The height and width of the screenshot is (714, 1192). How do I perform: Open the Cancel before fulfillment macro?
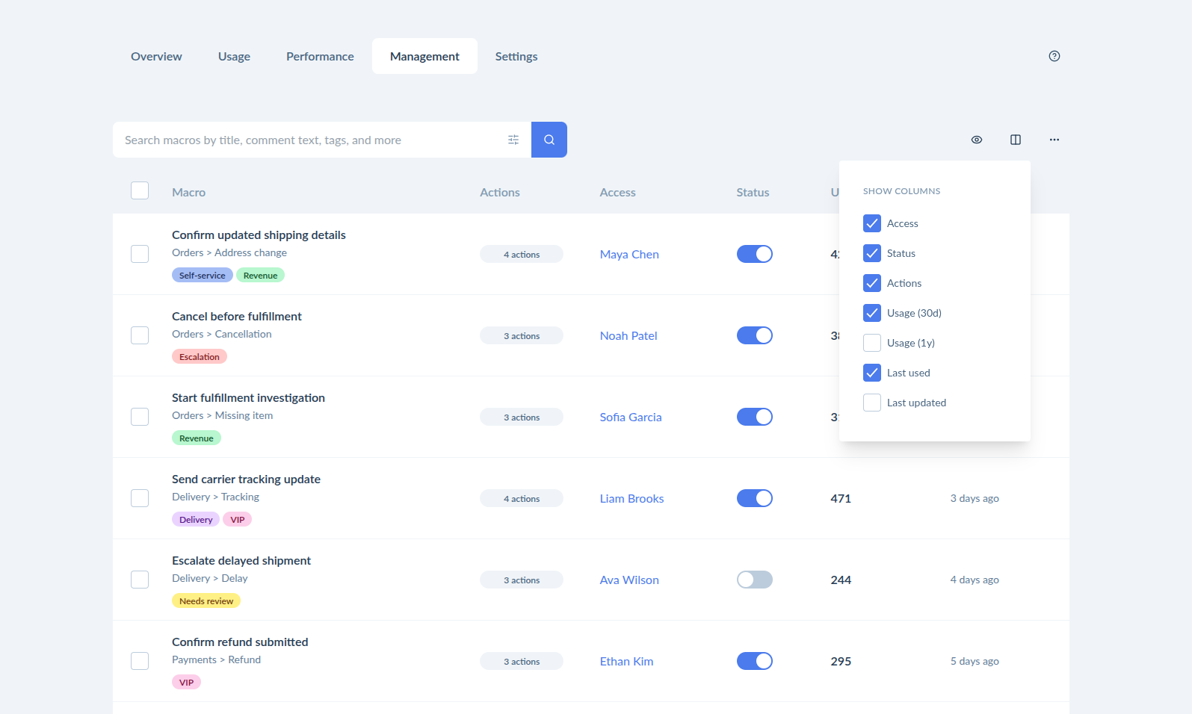tap(237, 316)
